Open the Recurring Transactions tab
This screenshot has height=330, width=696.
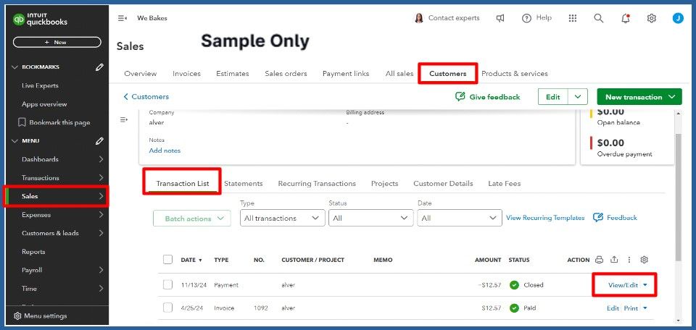point(317,183)
